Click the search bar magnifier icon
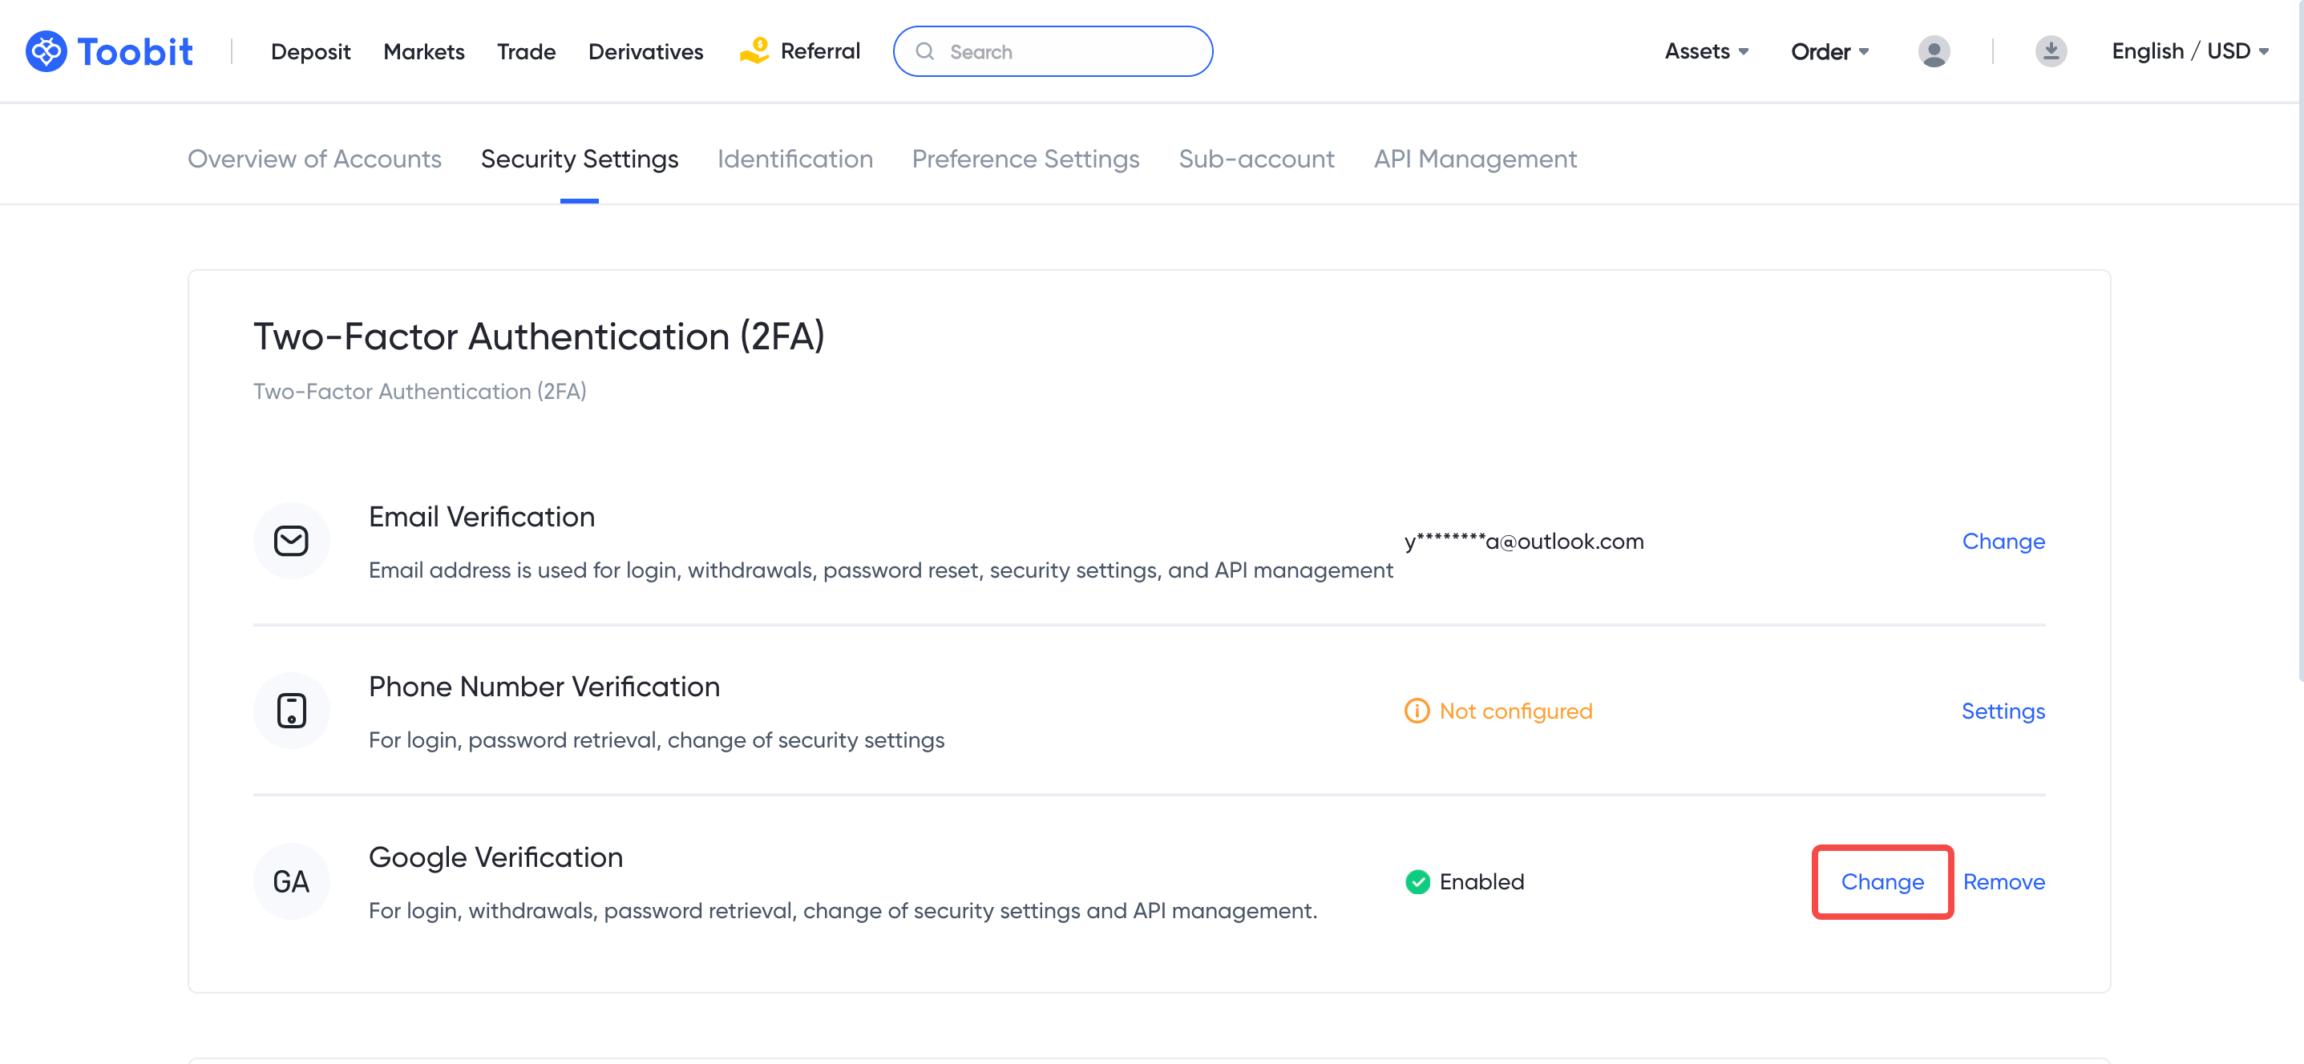Image resolution: width=2304 pixels, height=1064 pixels. point(924,50)
